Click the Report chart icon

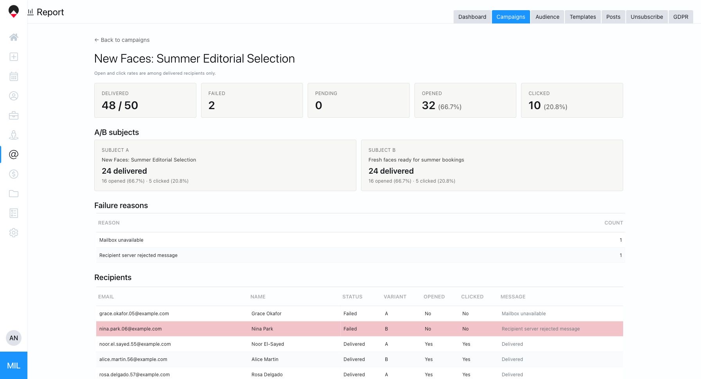(x=31, y=12)
